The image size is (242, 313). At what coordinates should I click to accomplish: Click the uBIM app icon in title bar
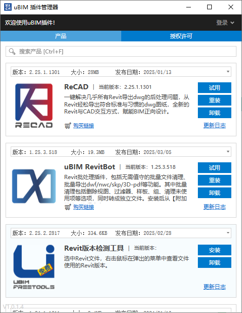pyautogui.click(x=8, y=7)
